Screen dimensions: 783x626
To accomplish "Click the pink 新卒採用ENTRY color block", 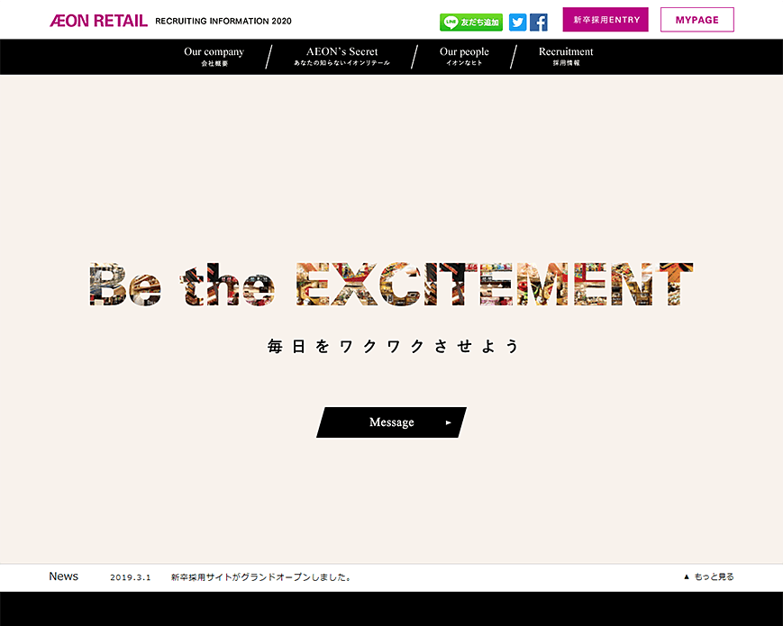I will [605, 19].
